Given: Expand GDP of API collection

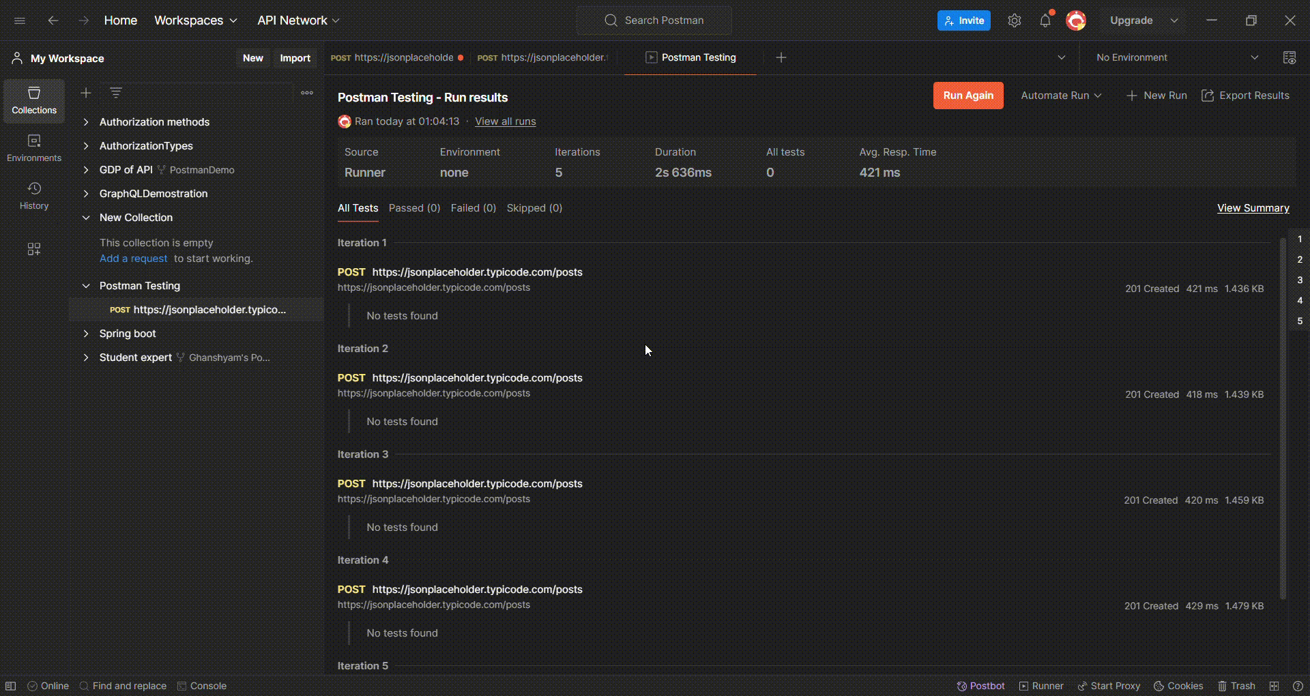Looking at the screenshot, I should pos(86,170).
